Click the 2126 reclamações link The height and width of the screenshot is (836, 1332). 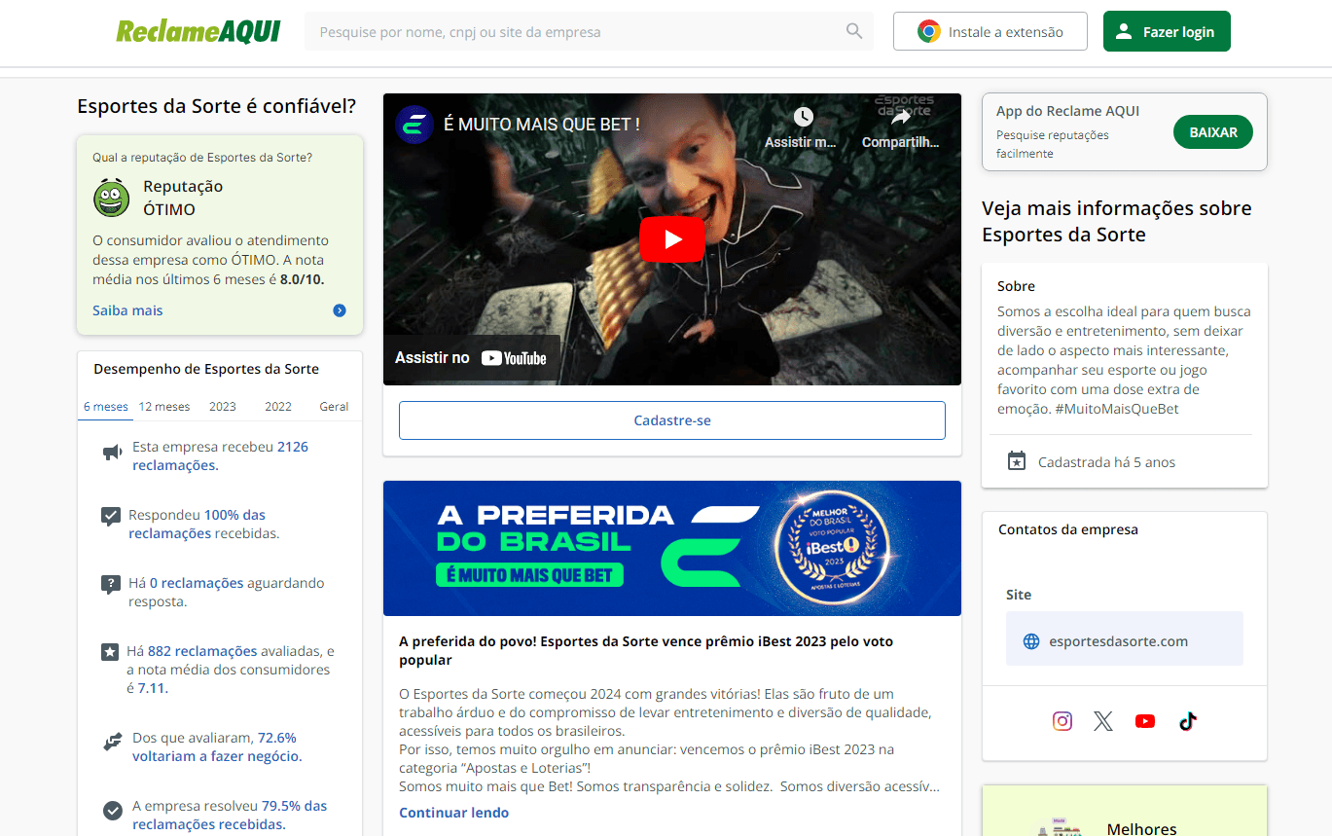click(x=220, y=456)
